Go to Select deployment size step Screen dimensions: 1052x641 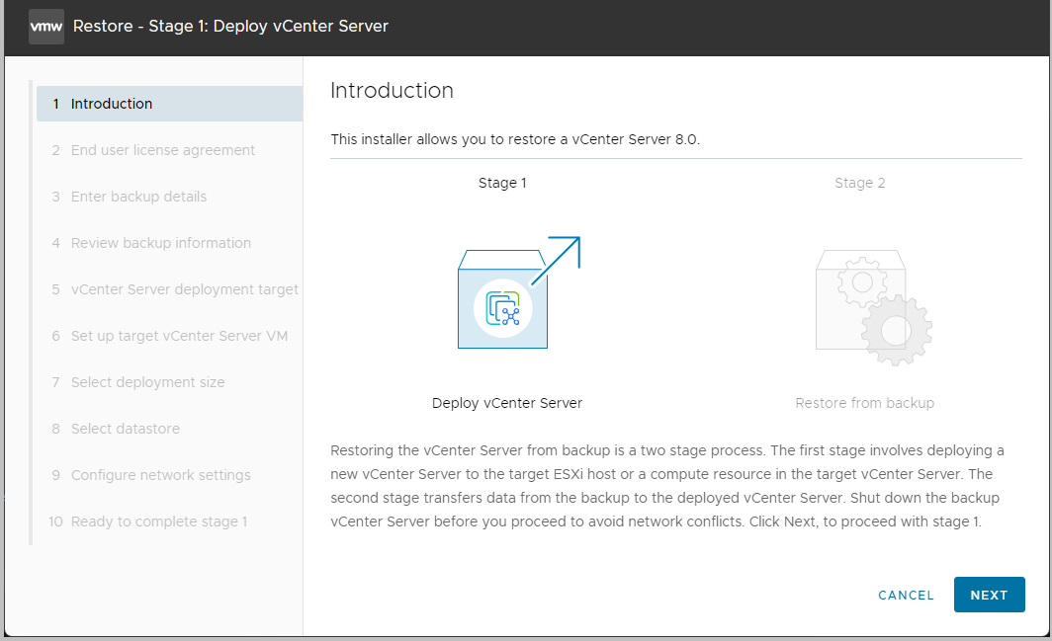(x=147, y=382)
